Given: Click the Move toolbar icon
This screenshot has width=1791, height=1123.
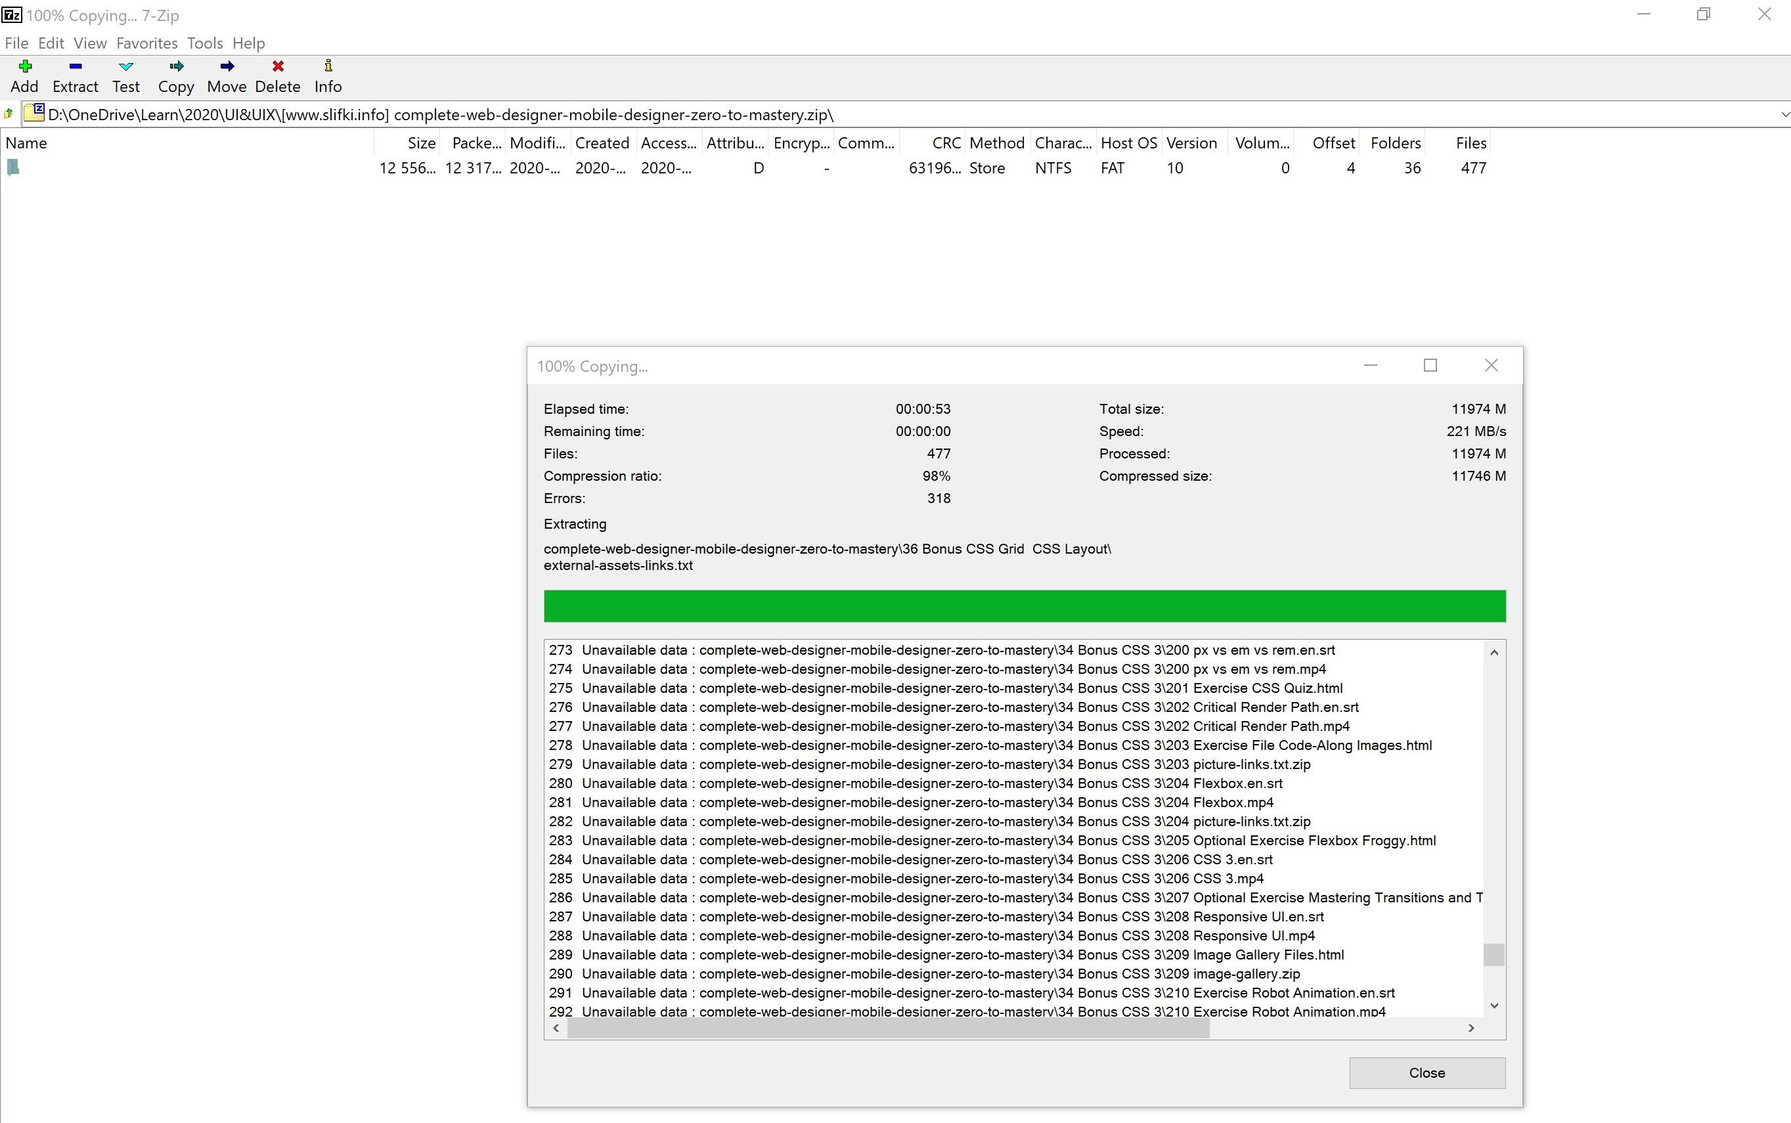Looking at the screenshot, I should click(x=227, y=76).
